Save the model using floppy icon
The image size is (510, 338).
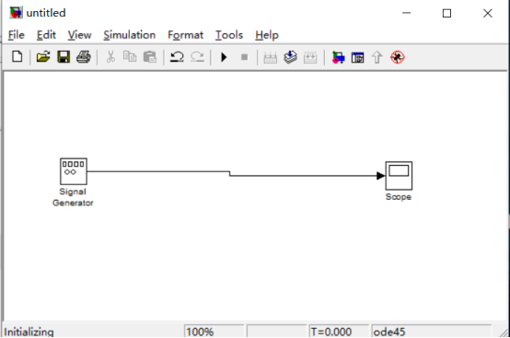click(x=64, y=56)
